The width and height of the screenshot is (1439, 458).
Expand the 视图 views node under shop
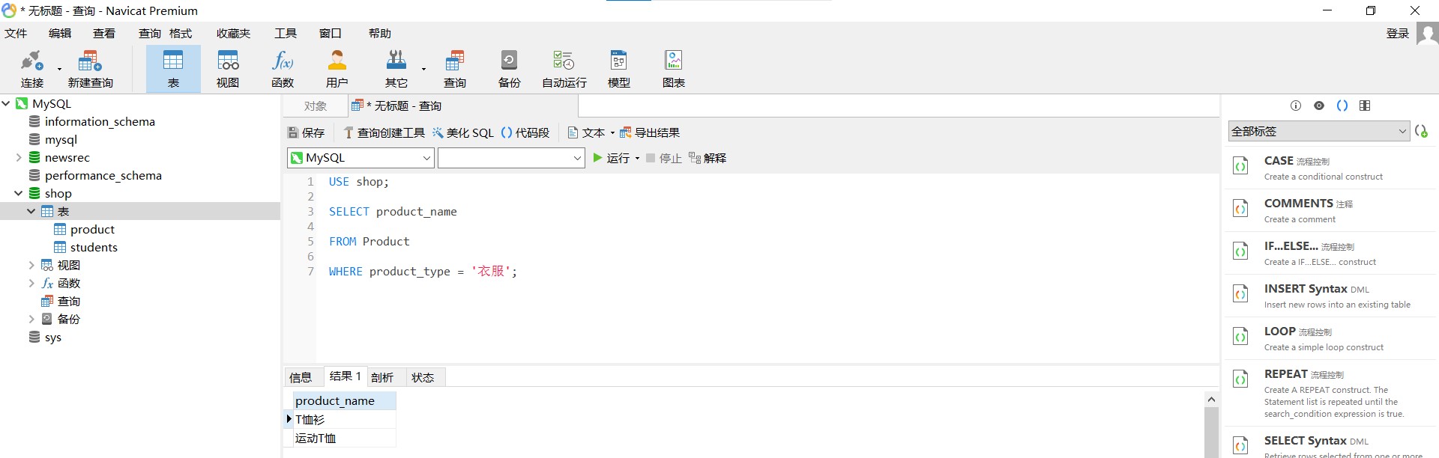point(31,265)
